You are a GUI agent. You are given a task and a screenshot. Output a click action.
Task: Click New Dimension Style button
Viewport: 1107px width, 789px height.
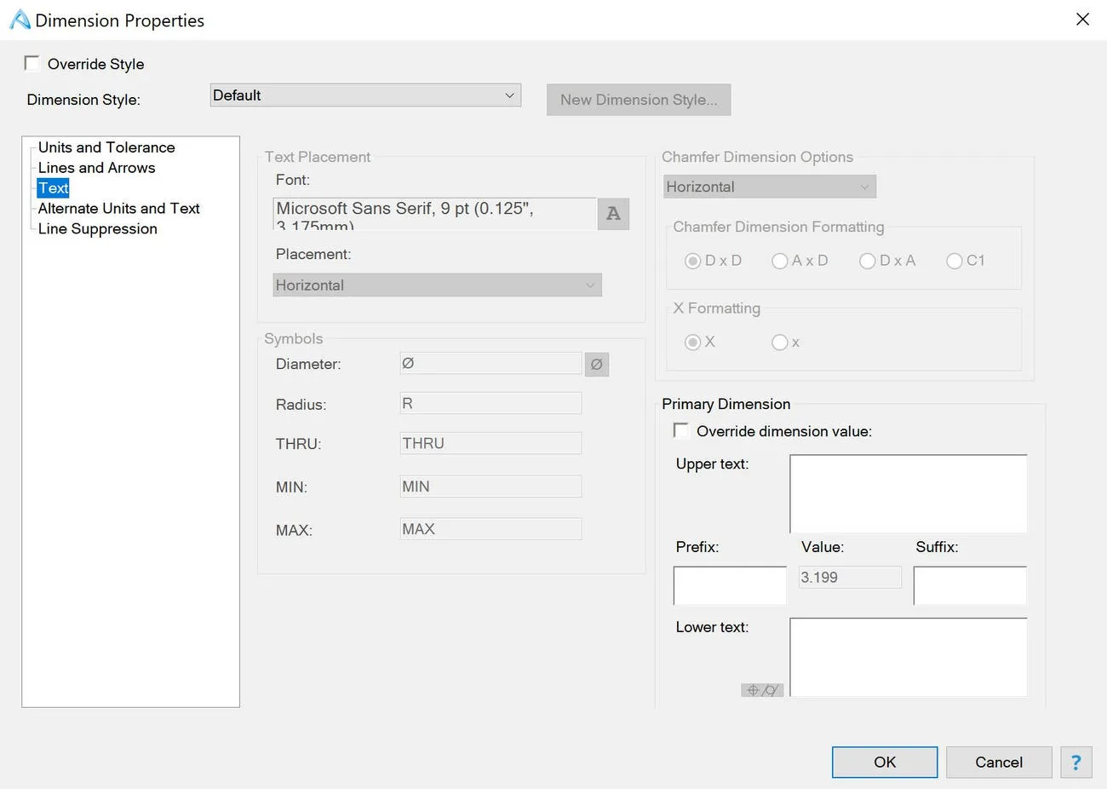click(x=639, y=100)
